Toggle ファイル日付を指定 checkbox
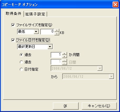The height and width of the screenshot is (112, 120). pos(13,40)
